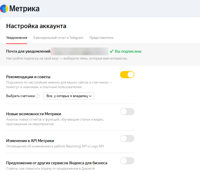Click the Настройте подписку на свой вкус hint
The image size is (200, 175).
pyautogui.click(x=67, y=59)
